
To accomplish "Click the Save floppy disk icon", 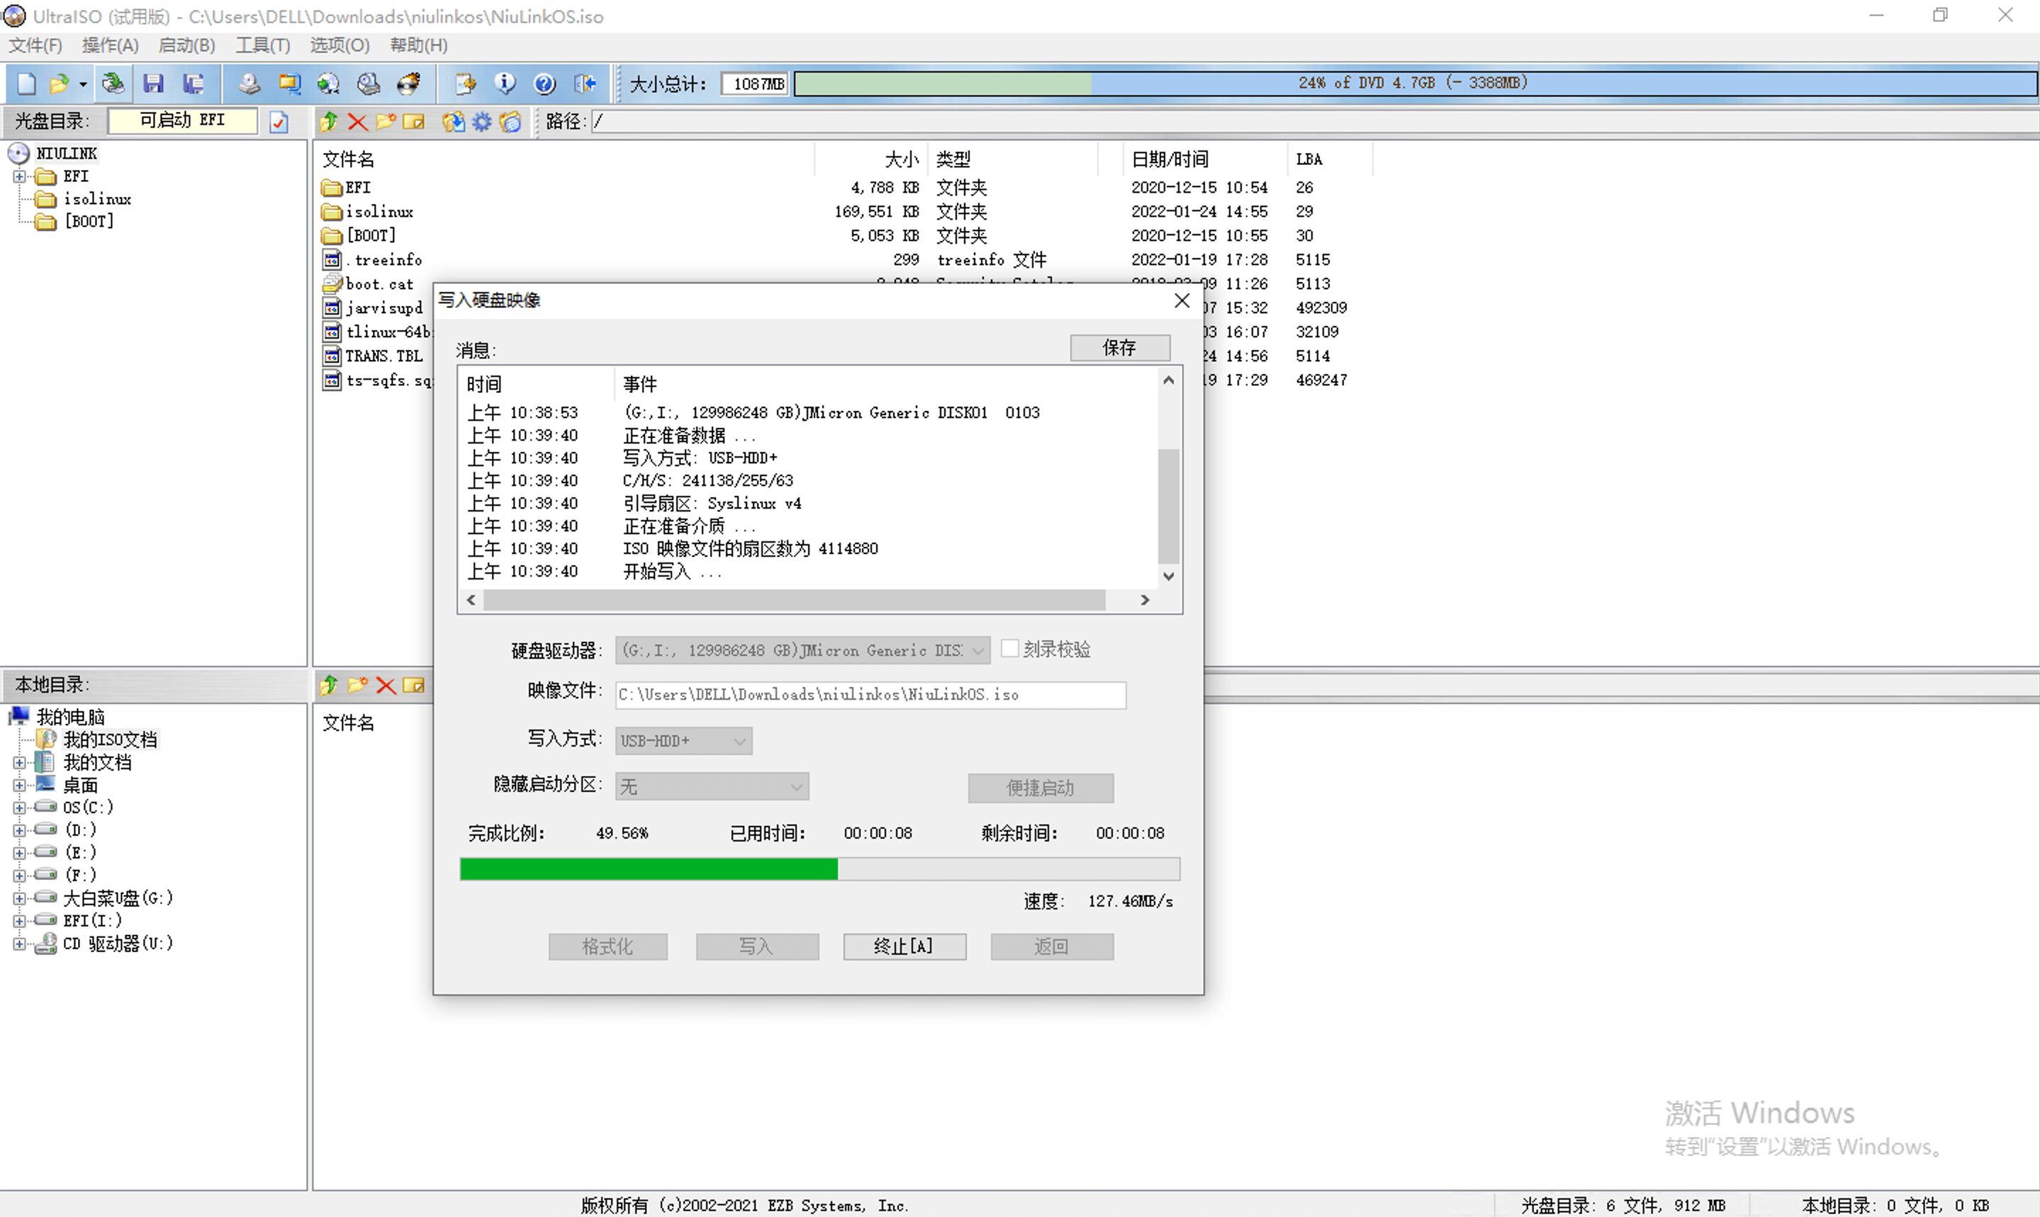I will coord(152,84).
